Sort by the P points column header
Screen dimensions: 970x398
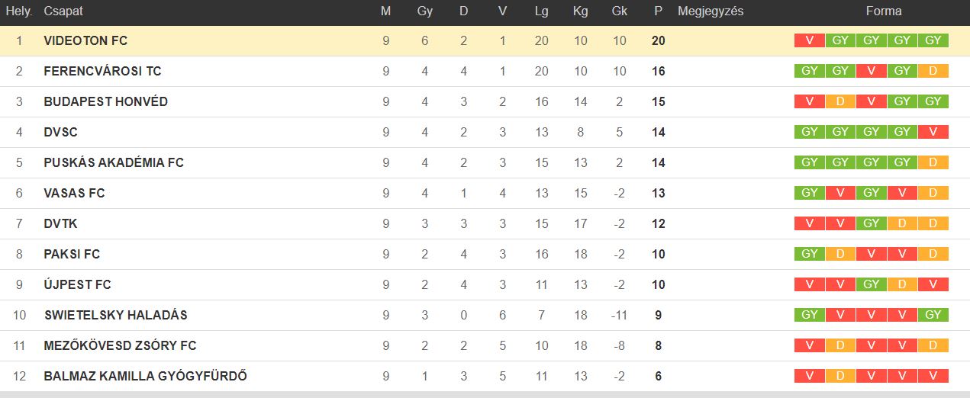tap(658, 11)
